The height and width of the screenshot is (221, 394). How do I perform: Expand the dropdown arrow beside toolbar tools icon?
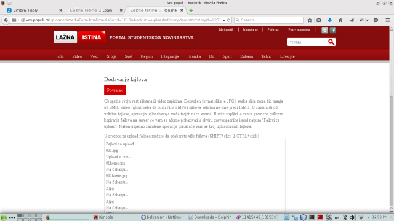point(368,20)
